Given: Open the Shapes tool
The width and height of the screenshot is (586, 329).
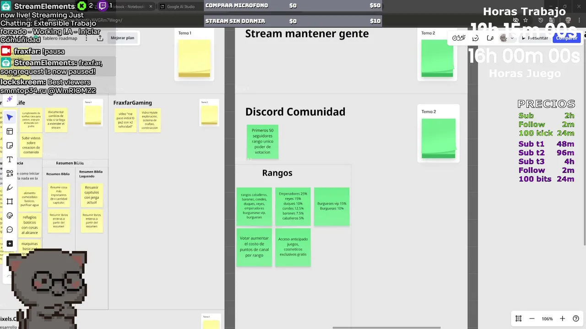Looking at the screenshot, I should 10,173.
